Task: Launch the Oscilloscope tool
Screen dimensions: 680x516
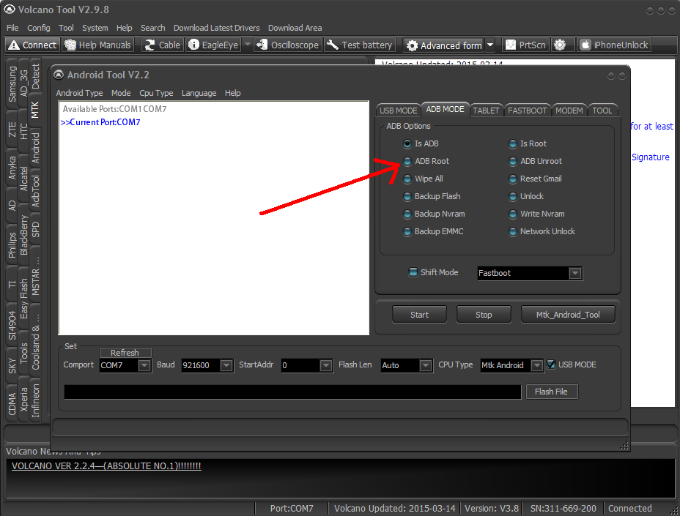Action: pyautogui.click(x=288, y=45)
